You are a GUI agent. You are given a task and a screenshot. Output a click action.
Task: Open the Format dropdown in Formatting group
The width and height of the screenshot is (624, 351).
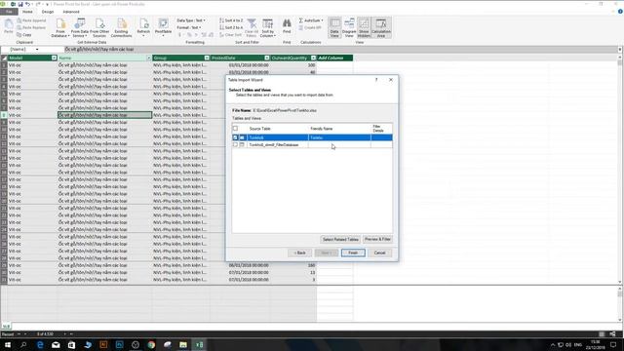189,27
